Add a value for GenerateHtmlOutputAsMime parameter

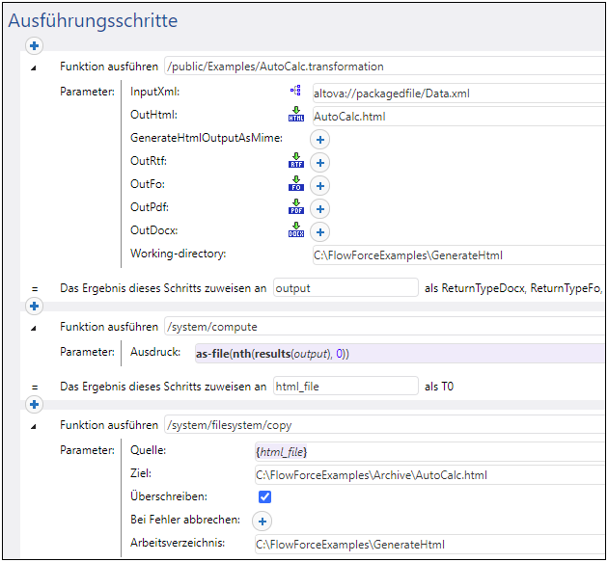(319, 139)
